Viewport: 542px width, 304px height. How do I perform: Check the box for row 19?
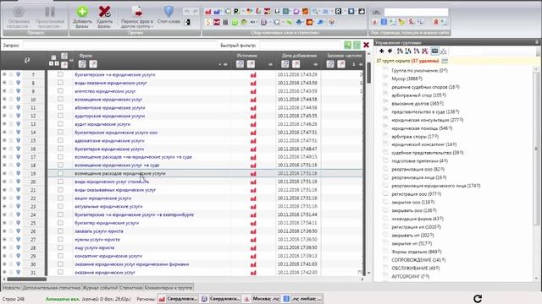[x=60, y=173]
